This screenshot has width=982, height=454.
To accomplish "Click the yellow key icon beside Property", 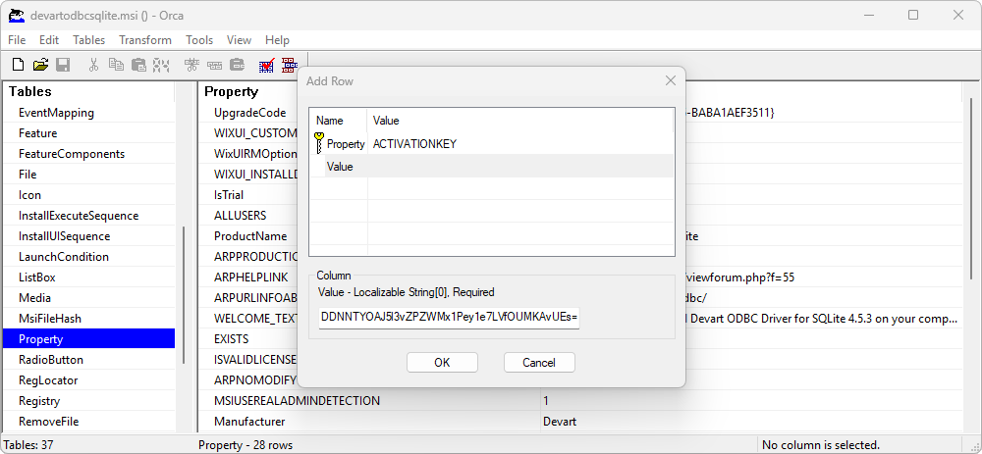I will (x=319, y=143).
